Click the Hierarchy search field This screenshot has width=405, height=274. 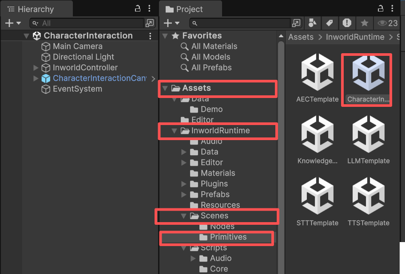[x=87, y=23]
